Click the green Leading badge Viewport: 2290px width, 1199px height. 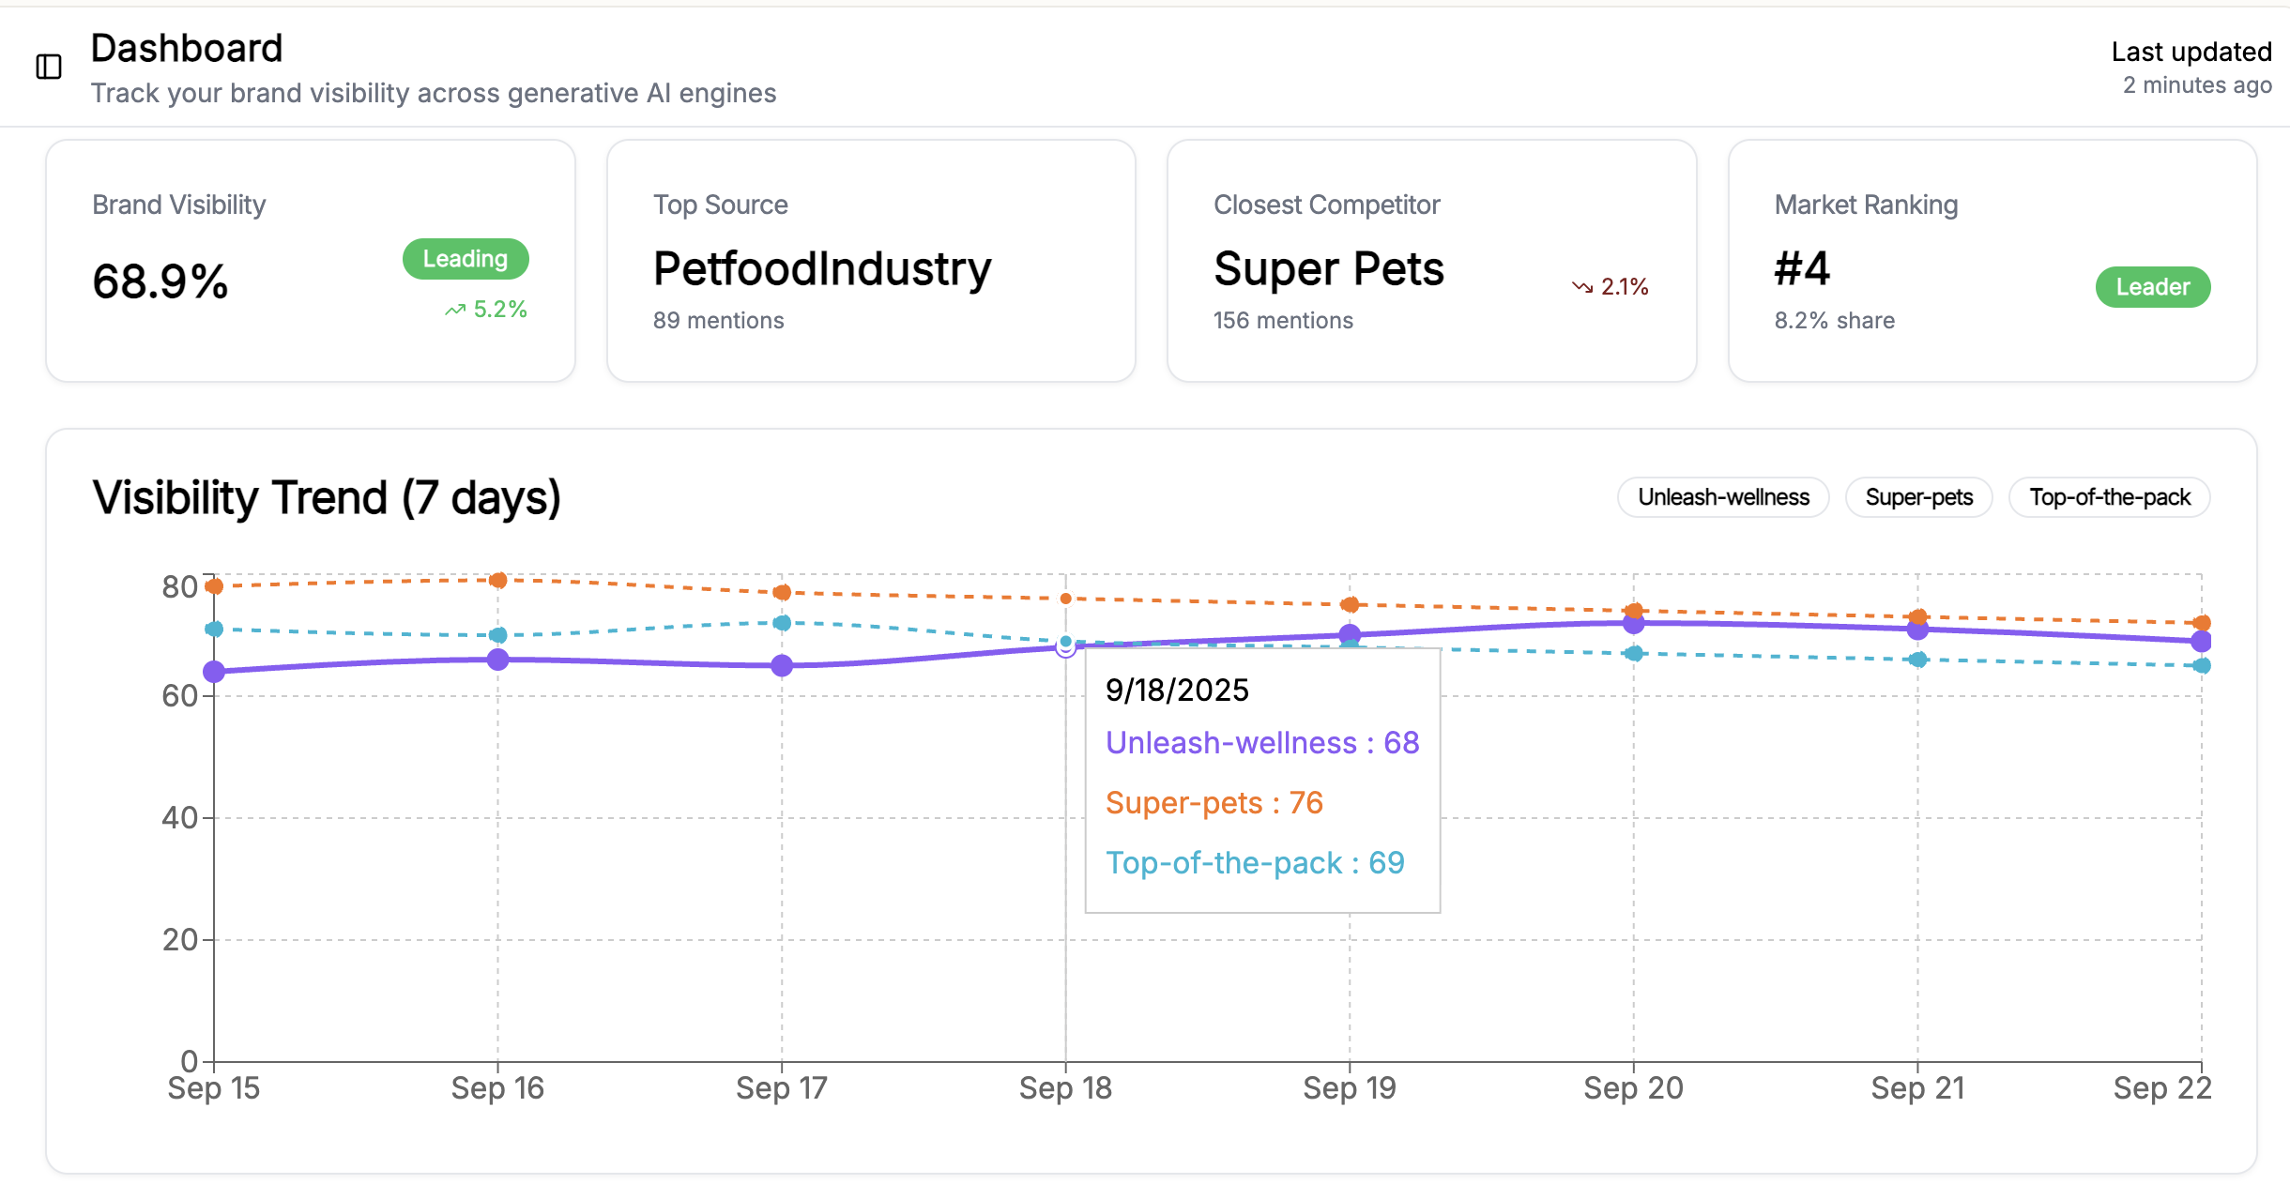click(466, 259)
